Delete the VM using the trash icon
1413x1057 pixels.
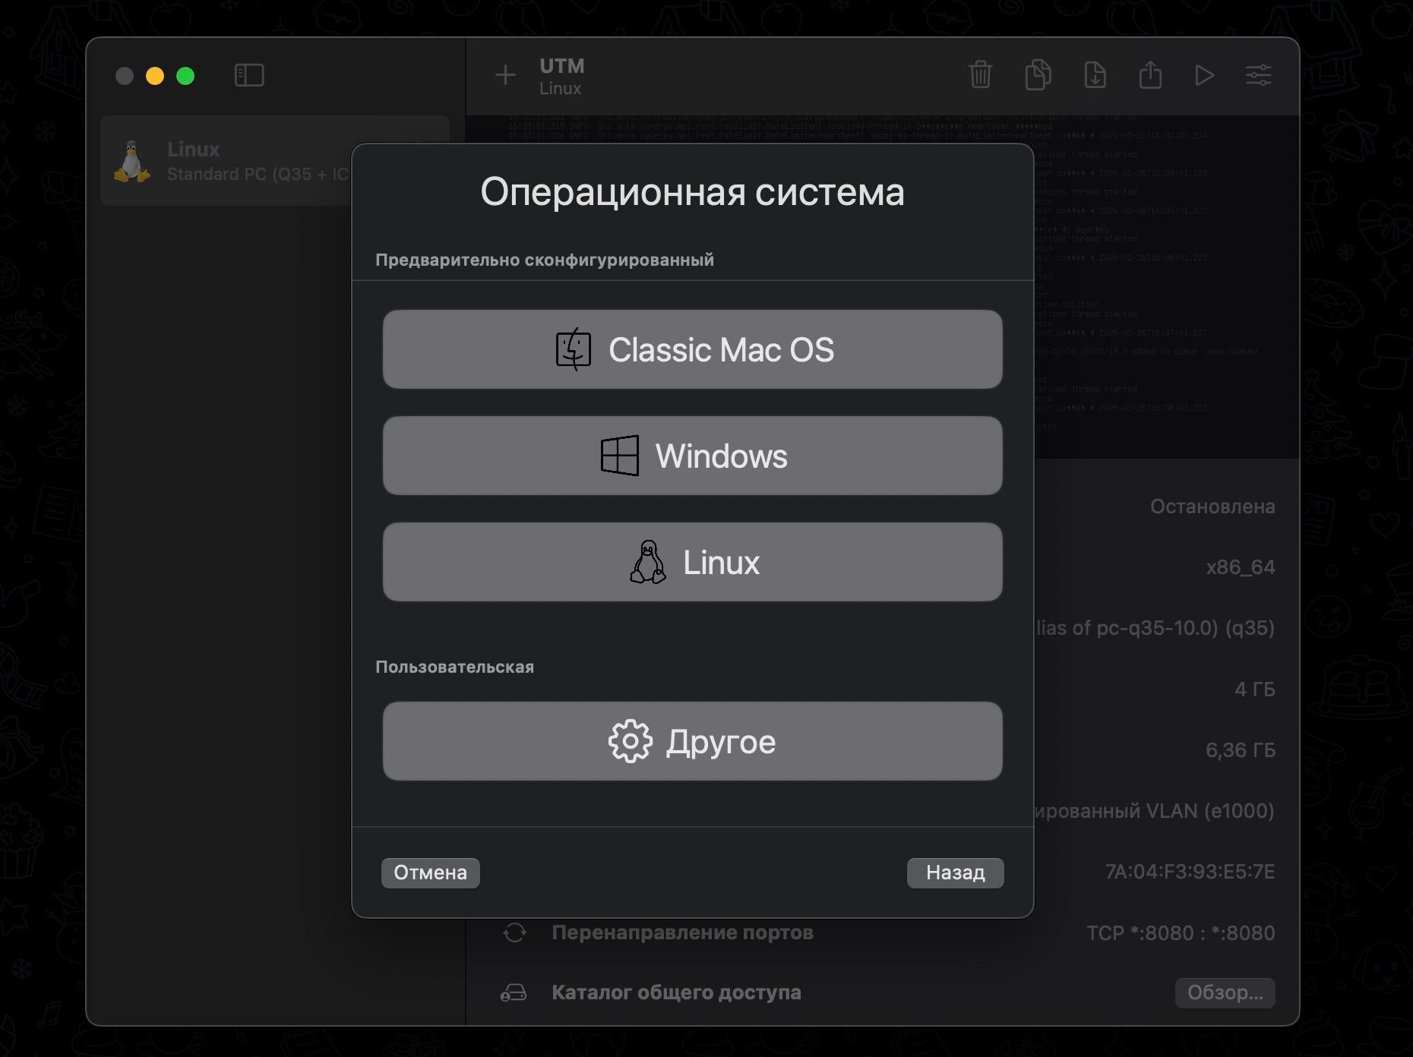point(981,75)
